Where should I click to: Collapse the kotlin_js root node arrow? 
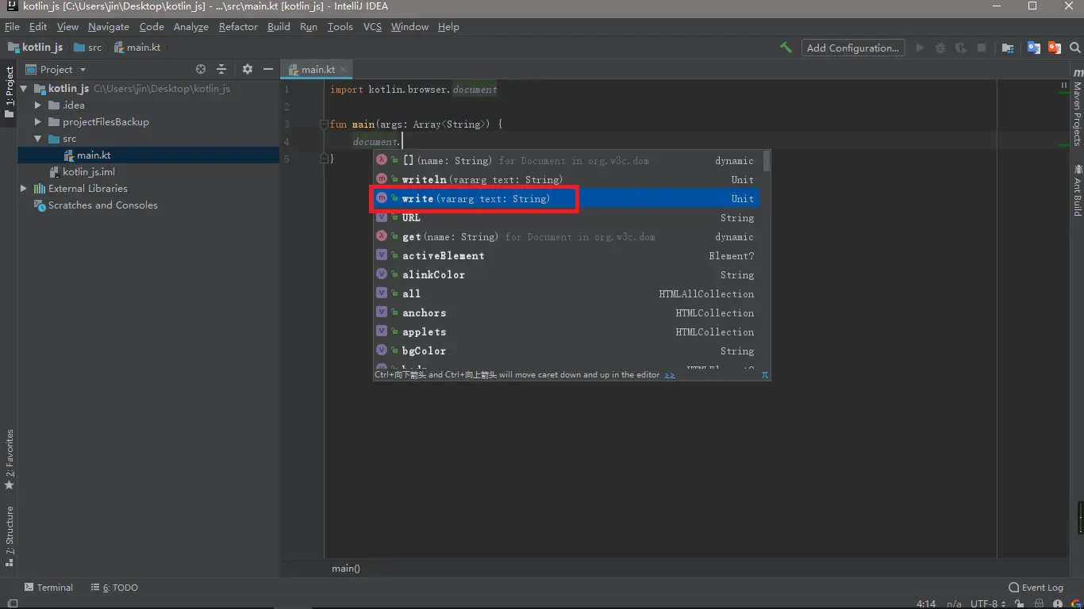tap(24, 89)
